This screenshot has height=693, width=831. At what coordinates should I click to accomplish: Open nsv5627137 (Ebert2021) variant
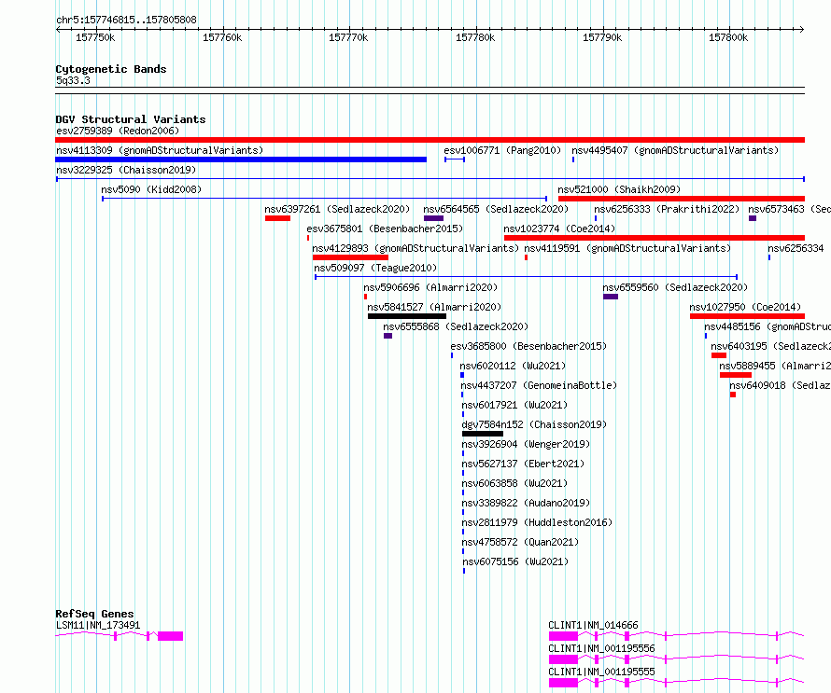tap(523, 464)
